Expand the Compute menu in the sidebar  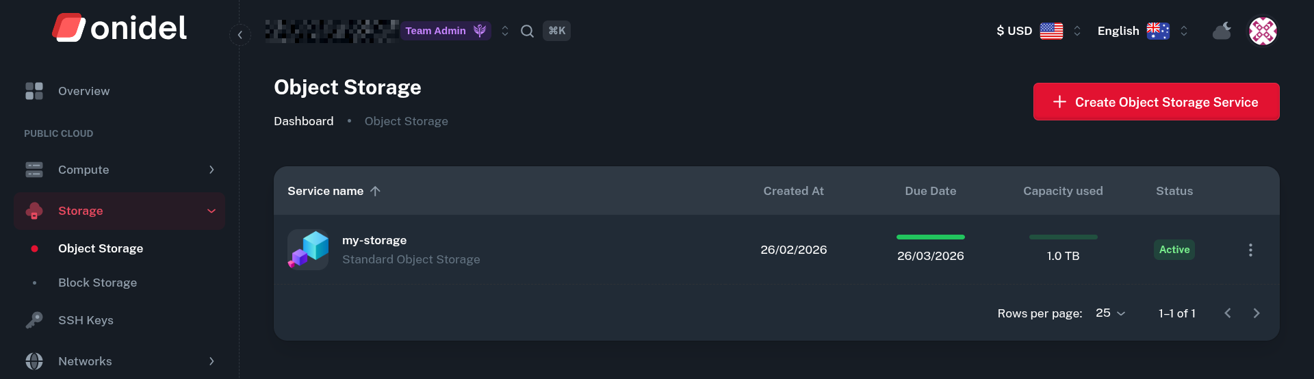pos(120,170)
